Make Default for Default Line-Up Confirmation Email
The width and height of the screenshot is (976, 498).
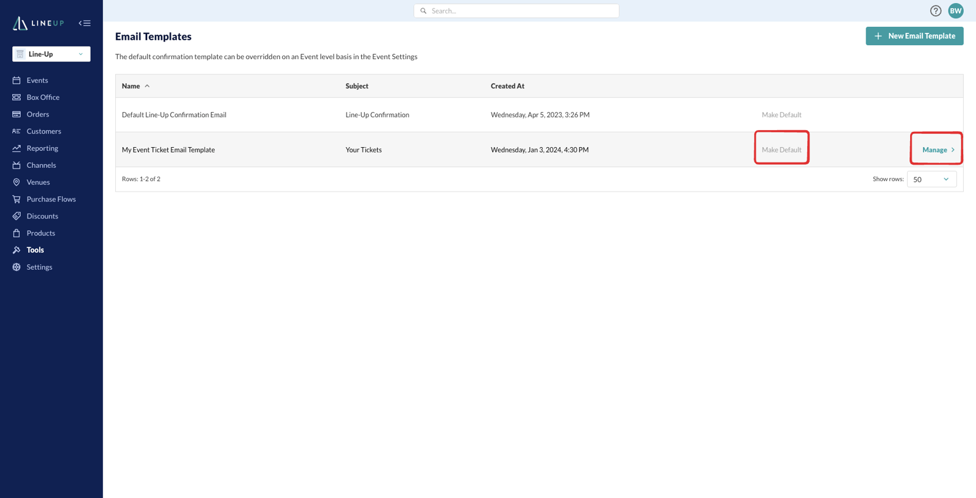pos(781,115)
